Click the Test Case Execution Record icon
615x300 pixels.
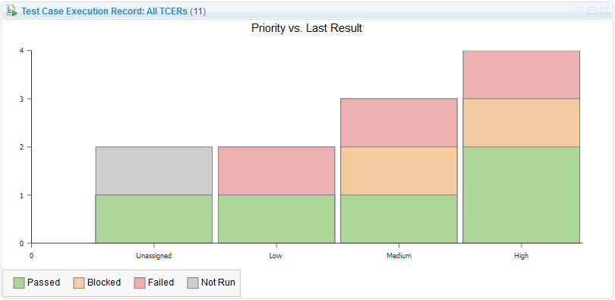(x=11, y=11)
